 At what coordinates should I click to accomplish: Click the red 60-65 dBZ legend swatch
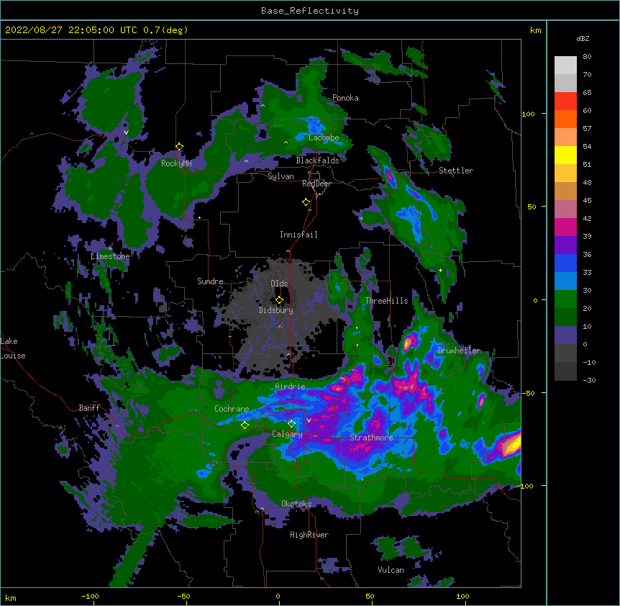(x=565, y=101)
